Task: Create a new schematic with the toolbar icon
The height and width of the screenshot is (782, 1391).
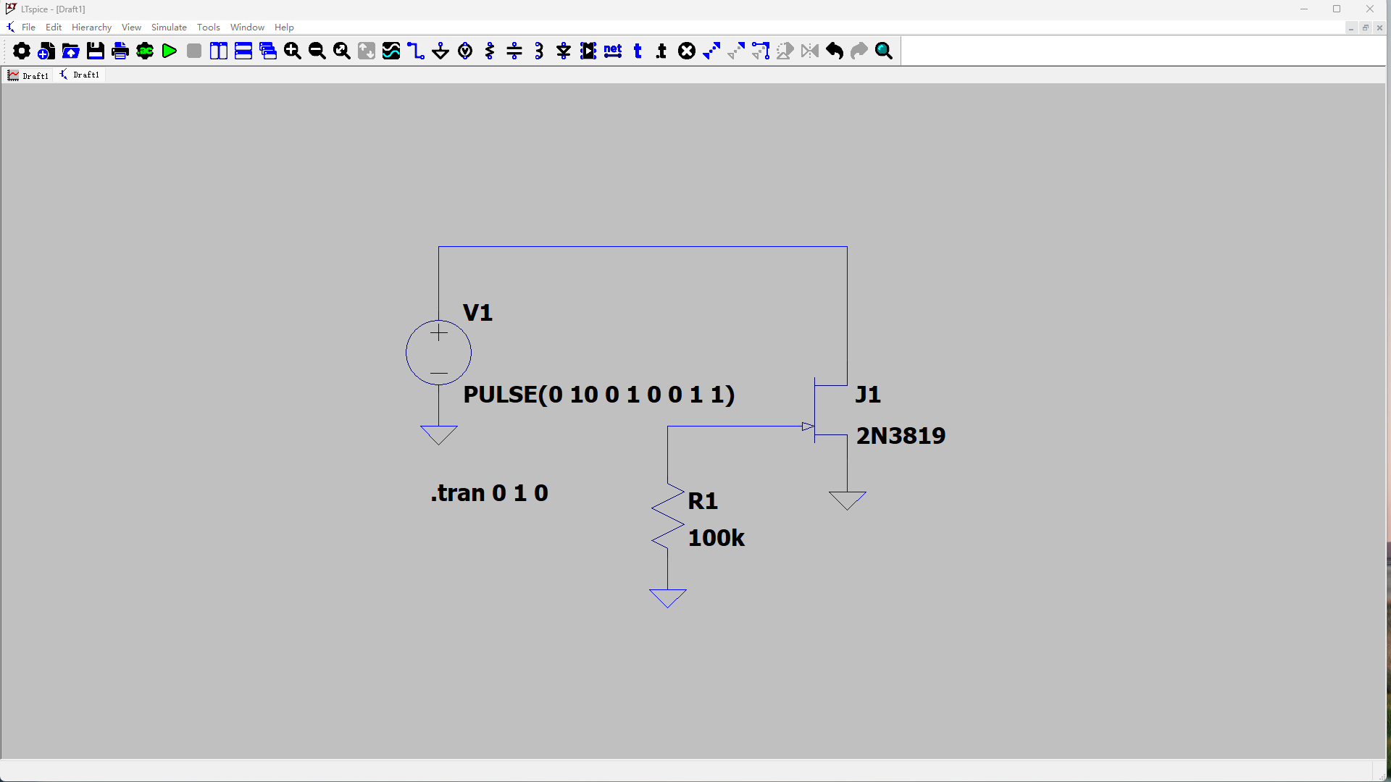Action: coord(46,51)
